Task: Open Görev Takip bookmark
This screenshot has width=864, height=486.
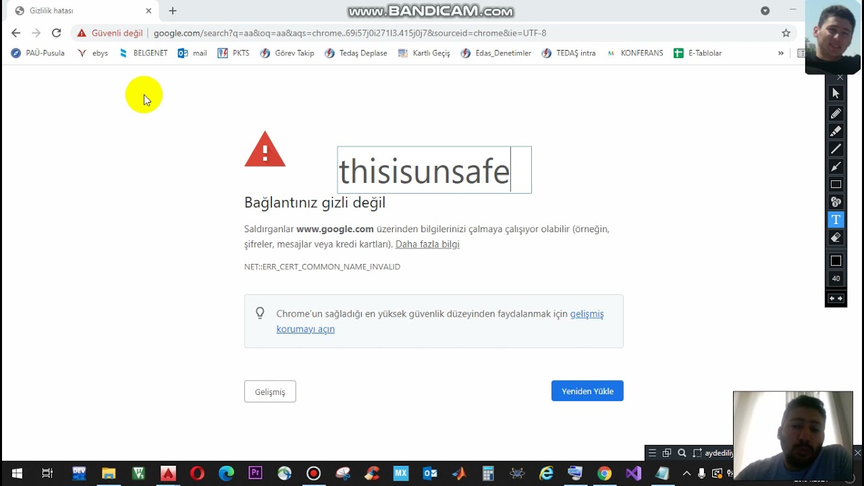Action: tap(288, 53)
